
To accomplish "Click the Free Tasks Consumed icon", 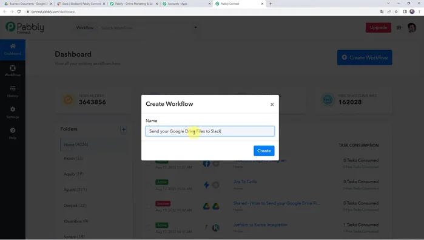I will point(328,100).
